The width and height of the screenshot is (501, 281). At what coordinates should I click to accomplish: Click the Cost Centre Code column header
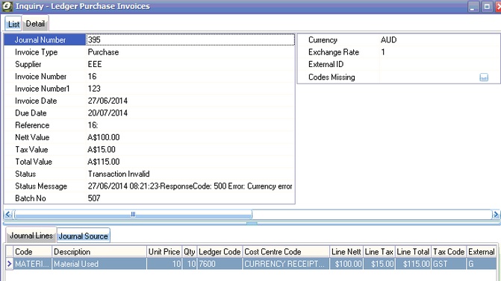coord(286,252)
